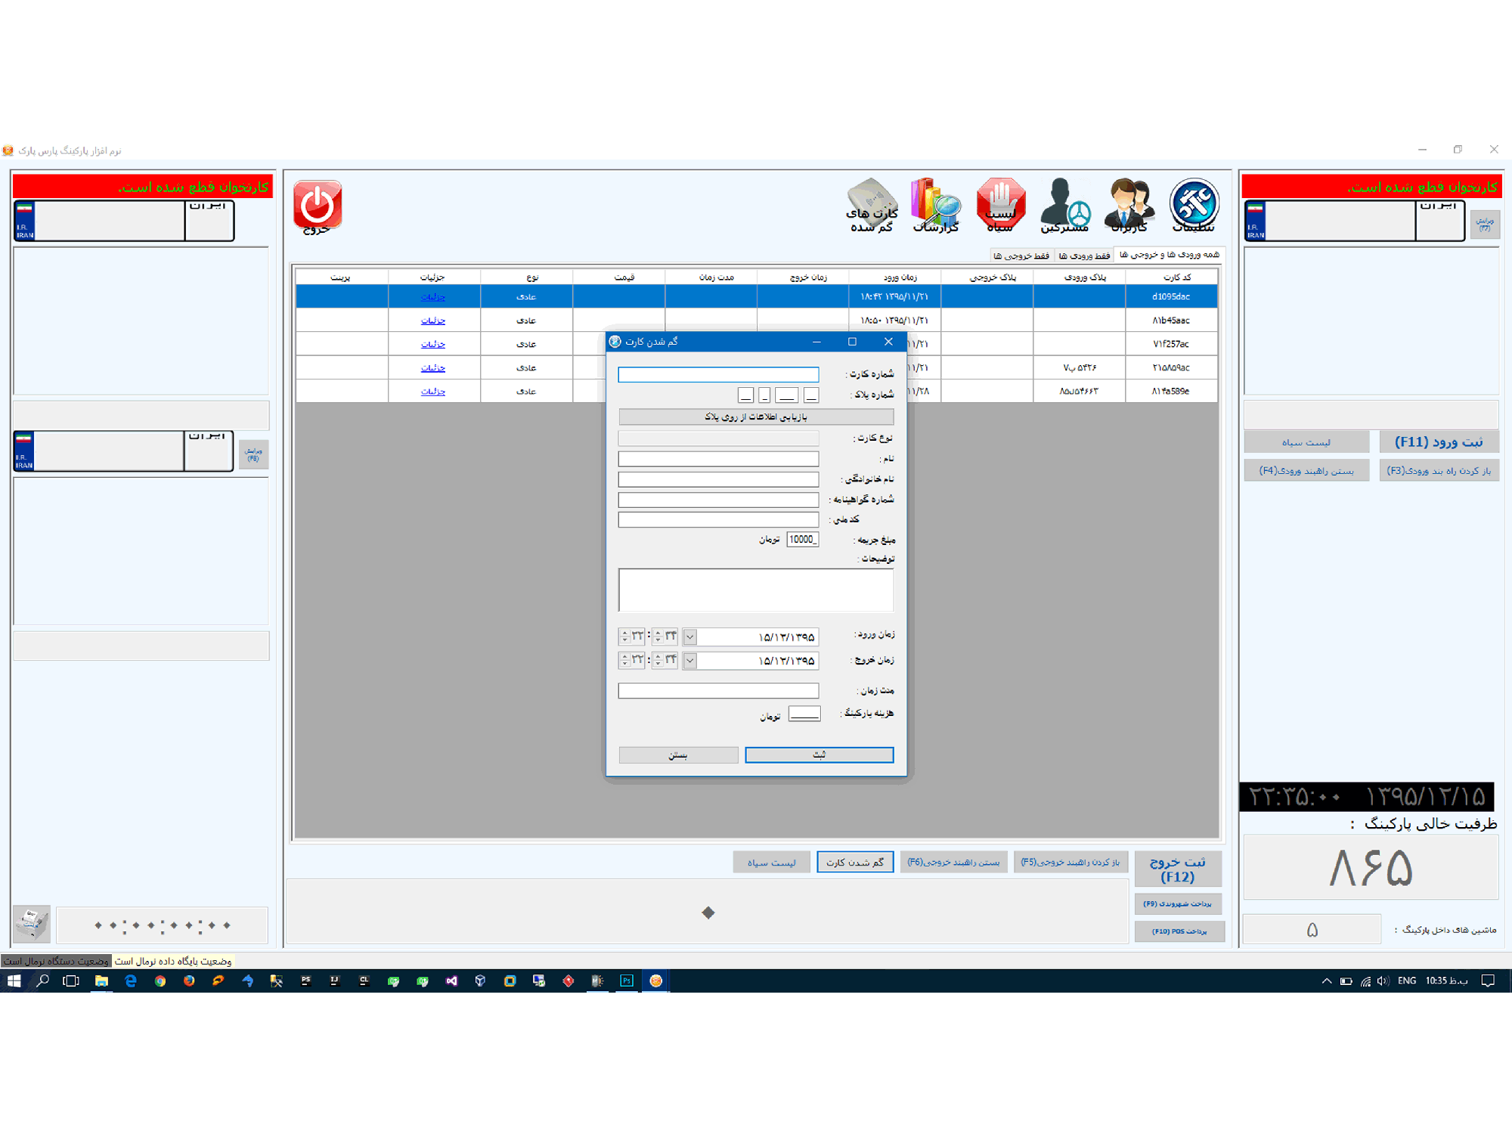Image resolution: width=1512 pixels, height=1134 pixels.
Task: Click the 'ثبت' submit button in the dialog
Action: click(x=819, y=754)
